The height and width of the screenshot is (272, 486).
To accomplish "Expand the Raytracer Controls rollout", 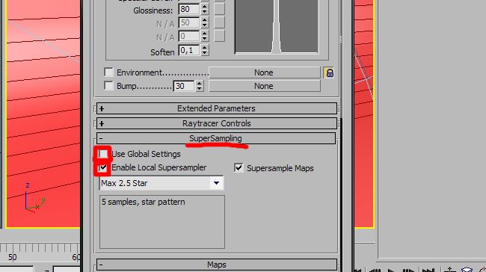I will [216, 123].
